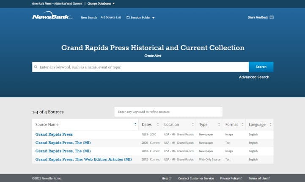
Task: Click the Session Folder folder icon
Action: tap(128, 17)
